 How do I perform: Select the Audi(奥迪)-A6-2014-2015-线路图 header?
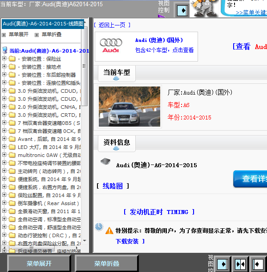(x=43, y=24)
